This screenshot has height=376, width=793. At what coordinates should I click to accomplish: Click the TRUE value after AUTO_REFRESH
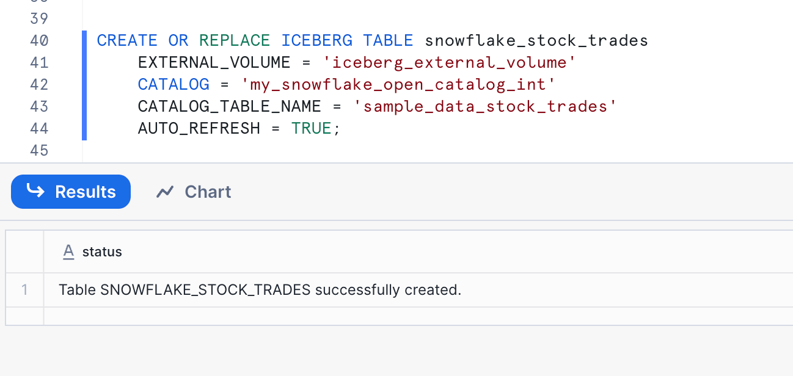coord(312,129)
